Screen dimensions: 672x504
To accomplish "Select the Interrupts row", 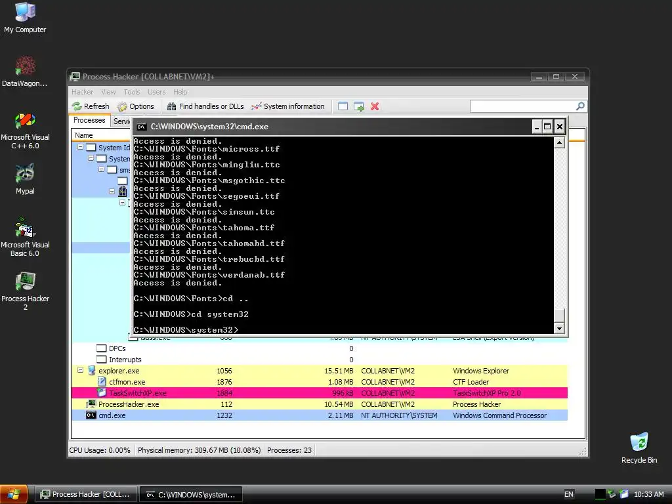I will [320, 360].
